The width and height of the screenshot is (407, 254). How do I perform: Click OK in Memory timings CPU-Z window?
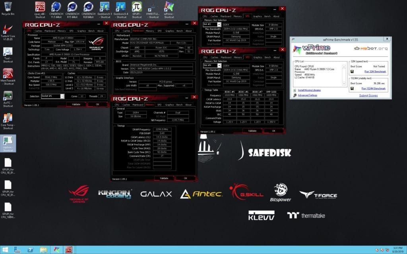[185, 178]
